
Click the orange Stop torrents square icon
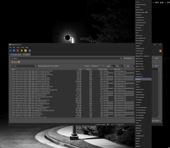tap(25, 51)
